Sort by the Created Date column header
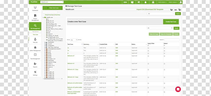211x96 pixels. click(x=107, y=44)
